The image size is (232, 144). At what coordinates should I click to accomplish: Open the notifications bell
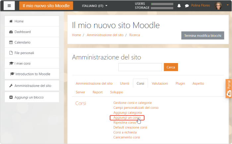(x=179, y=6)
